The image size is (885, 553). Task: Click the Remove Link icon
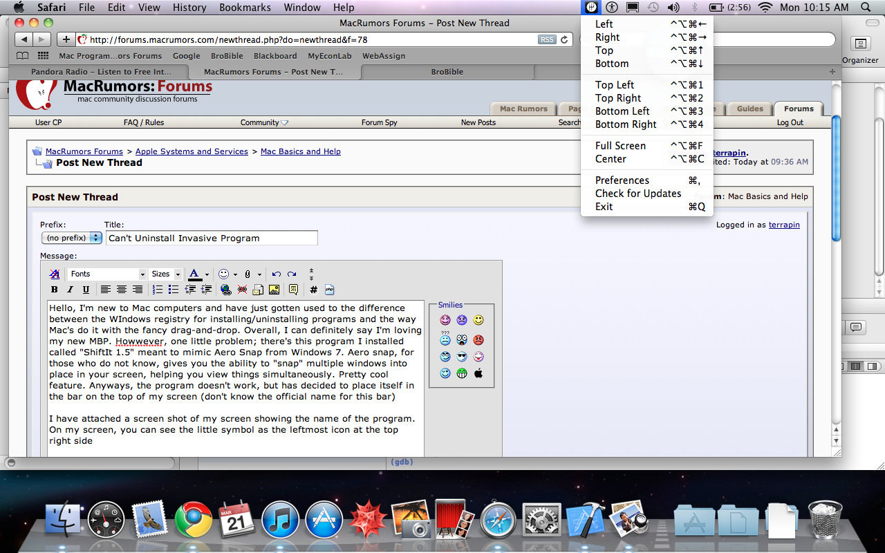[242, 290]
